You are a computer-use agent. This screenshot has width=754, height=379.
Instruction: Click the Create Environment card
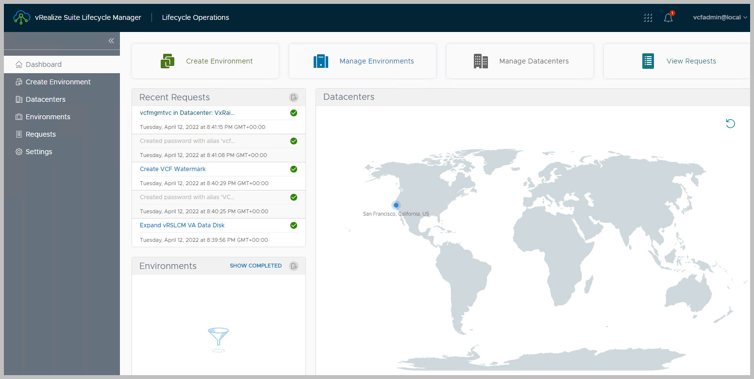(205, 61)
